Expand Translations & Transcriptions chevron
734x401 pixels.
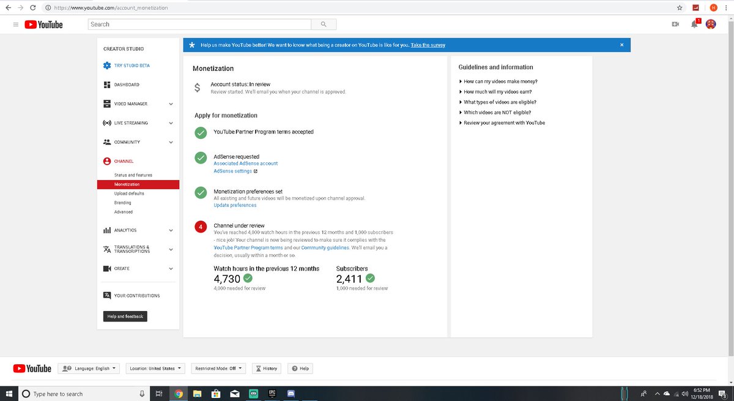pos(171,249)
